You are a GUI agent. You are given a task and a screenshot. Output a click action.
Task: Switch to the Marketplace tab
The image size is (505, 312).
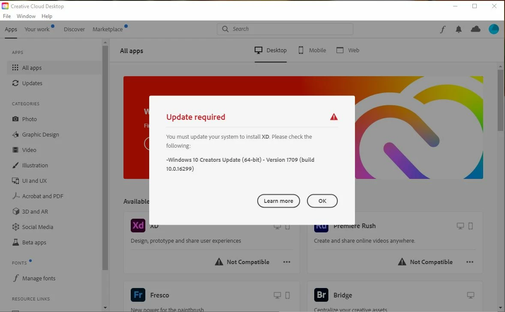click(108, 29)
